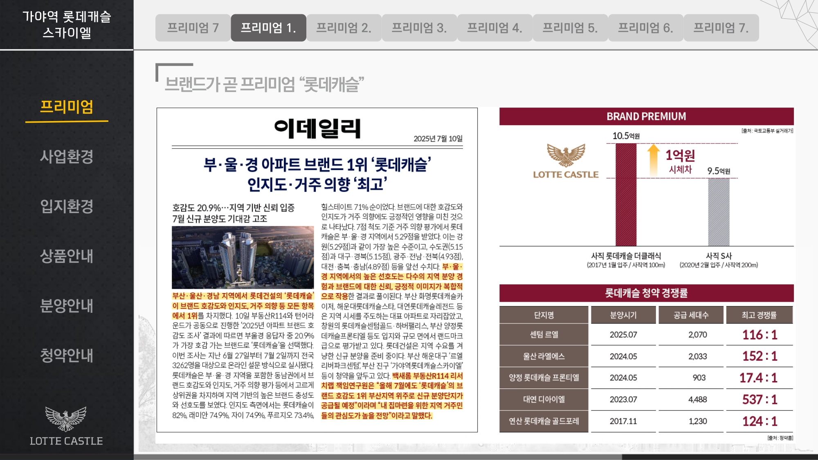
Task: Click the highlighted 프리미엄 sidebar item
Action: pos(67,107)
